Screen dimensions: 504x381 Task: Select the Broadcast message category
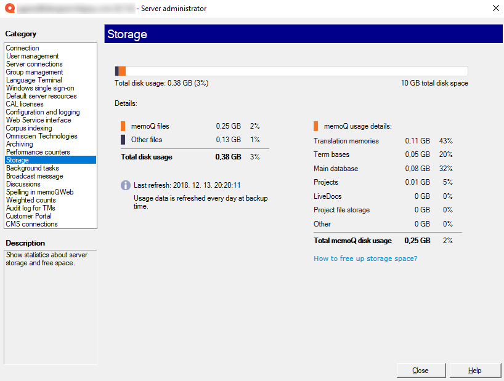[x=34, y=176]
